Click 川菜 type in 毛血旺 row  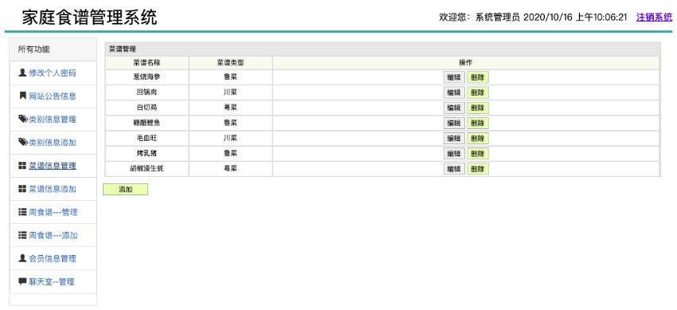coord(230,138)
